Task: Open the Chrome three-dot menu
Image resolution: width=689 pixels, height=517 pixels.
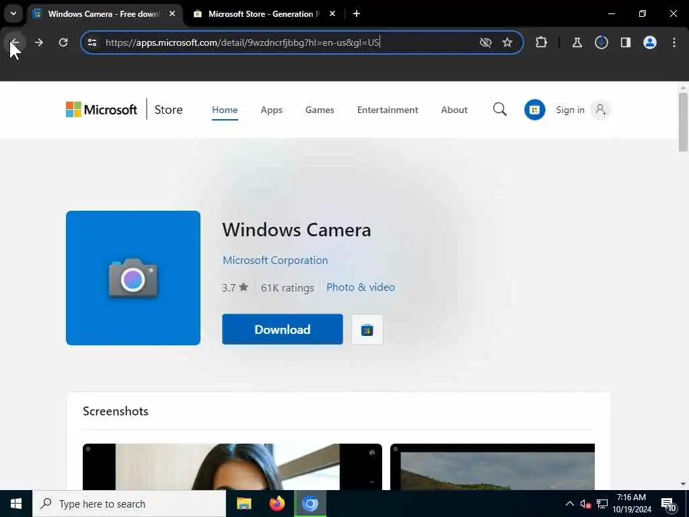Action: coord(674,42)
